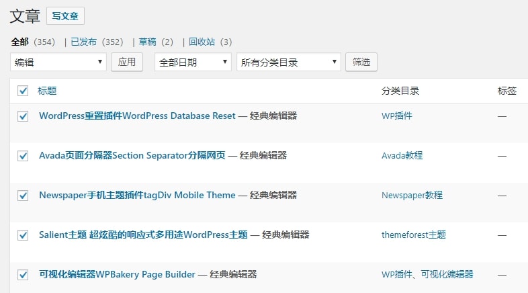Click the themeforest主题 category link
Viewport: 528px width, 293px height.
[413, 235]
